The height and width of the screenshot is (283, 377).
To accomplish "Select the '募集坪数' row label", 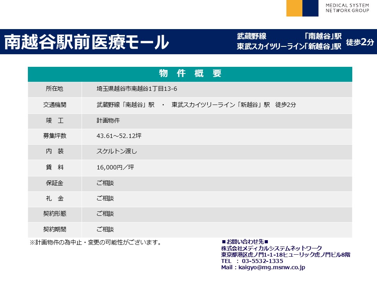I will [x=55, y=136].
